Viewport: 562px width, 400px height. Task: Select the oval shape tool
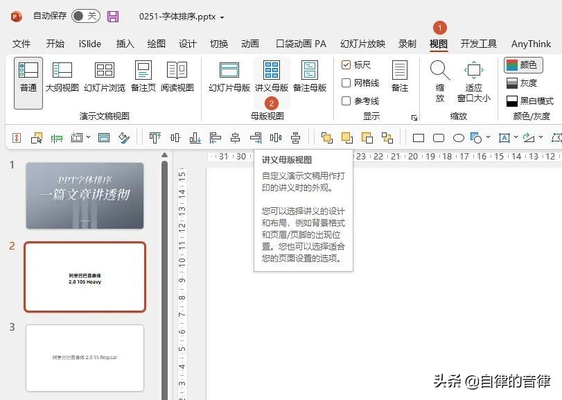[x=459, y=137]
